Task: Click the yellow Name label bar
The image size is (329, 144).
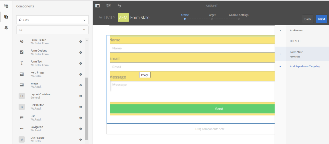Action: tap(192, 40)
